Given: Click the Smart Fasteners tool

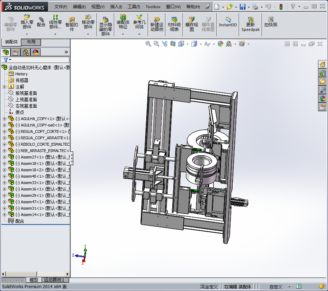Looking at the screenshot, I should click(x=72, y=24).
